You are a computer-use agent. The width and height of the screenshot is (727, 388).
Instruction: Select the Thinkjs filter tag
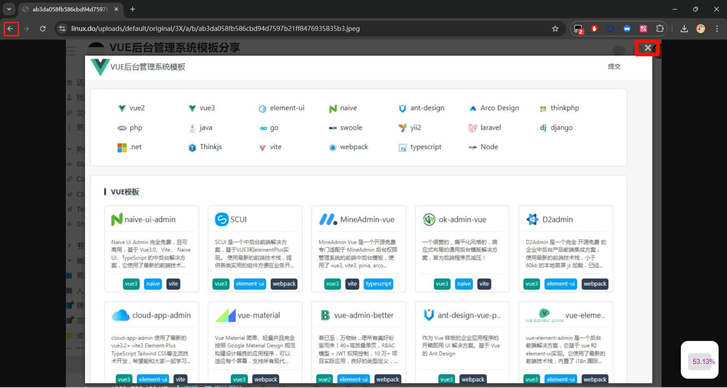coord(205,147)
